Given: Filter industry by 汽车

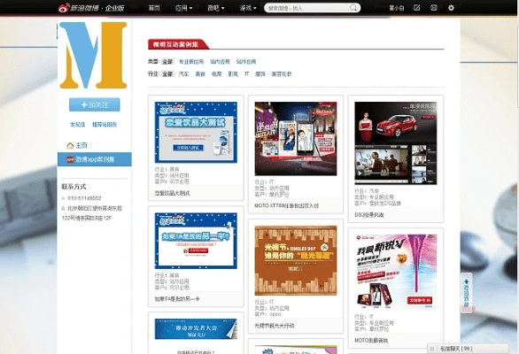Looking at the screenshot, I should tap(183, 73).
